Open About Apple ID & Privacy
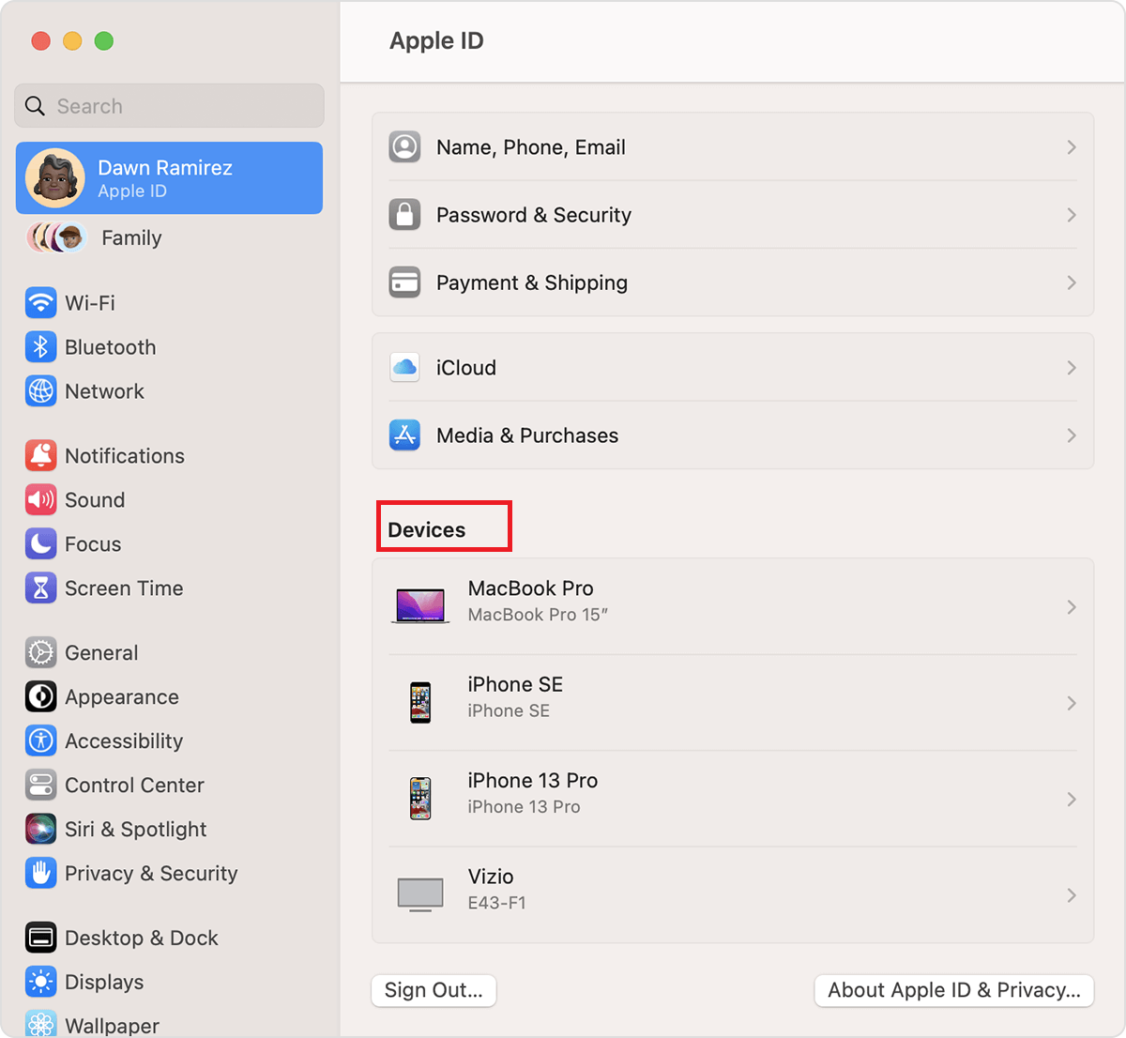This screenshot has width=1126, height=1038. pos(954,990)
